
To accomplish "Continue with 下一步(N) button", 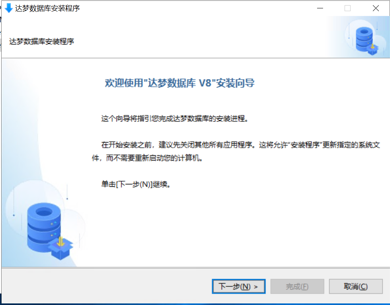I will [x=239, y=286].
